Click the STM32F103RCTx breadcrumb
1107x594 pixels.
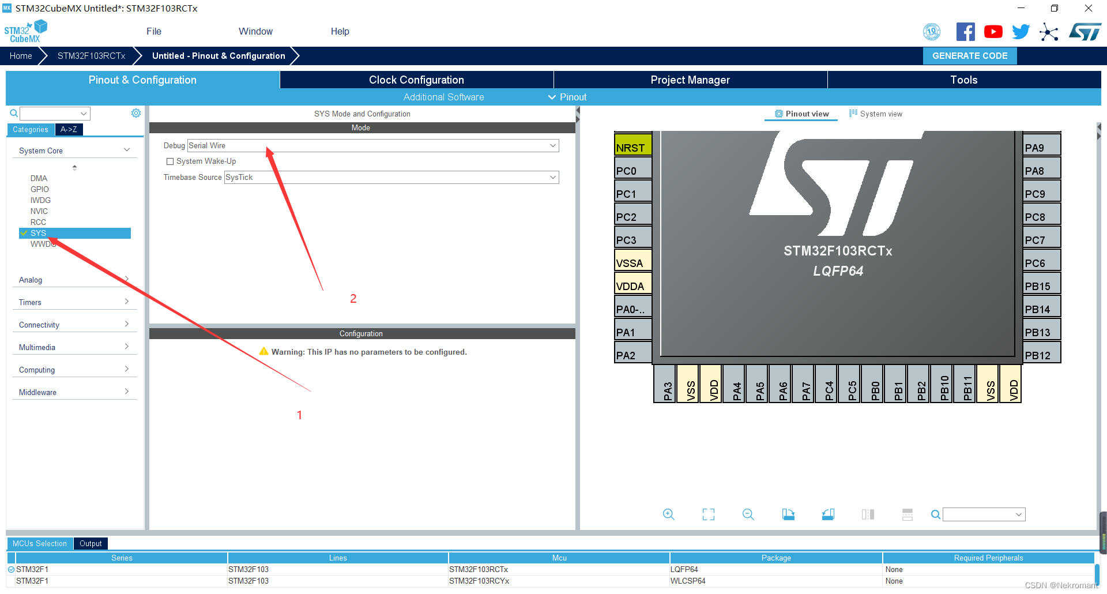pyautogui.click(x=91, y=56)
